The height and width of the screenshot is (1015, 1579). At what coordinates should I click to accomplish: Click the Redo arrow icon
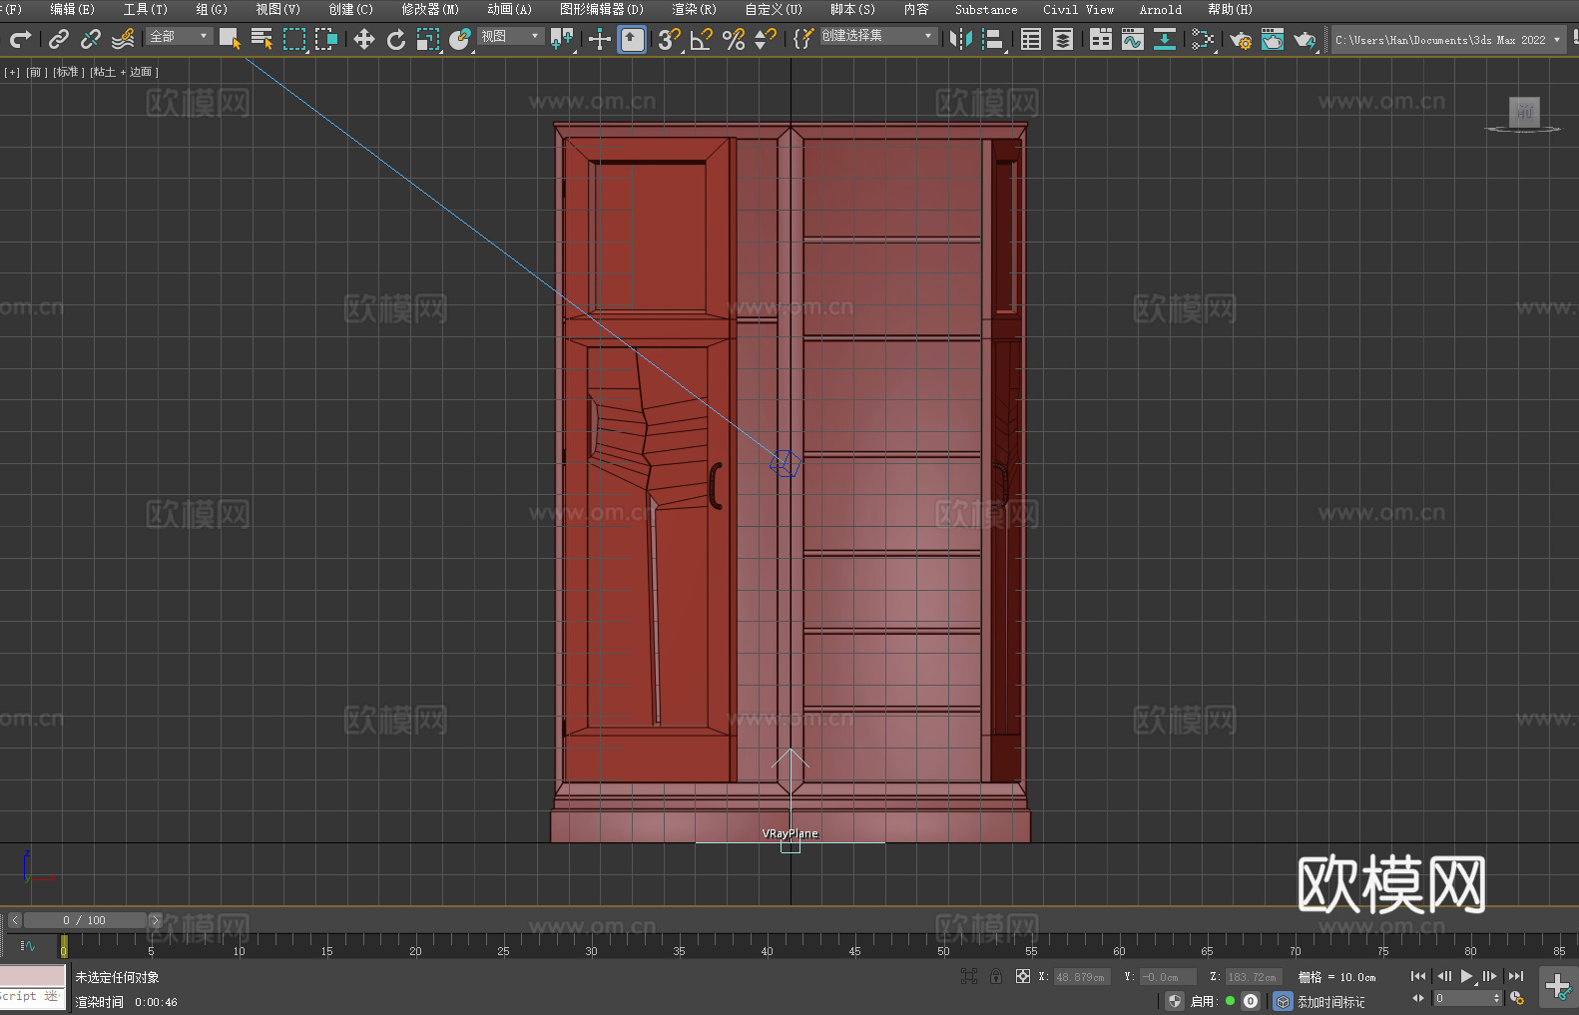coord(20,39)
